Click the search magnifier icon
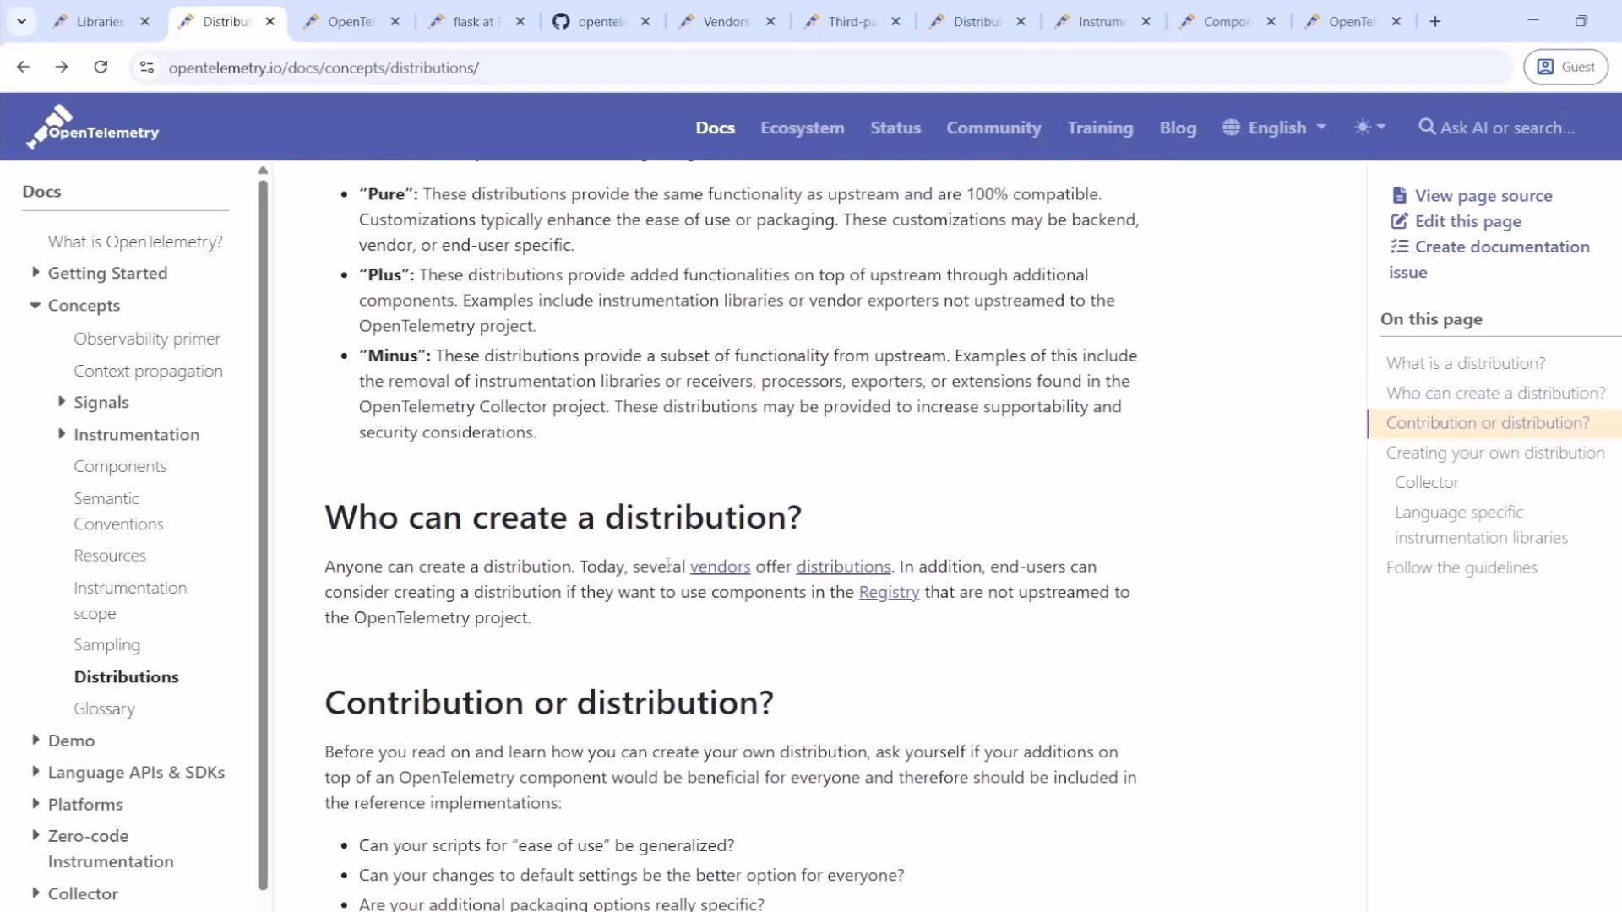Viewport: 1622px width, 912px height. point(1427,127)
